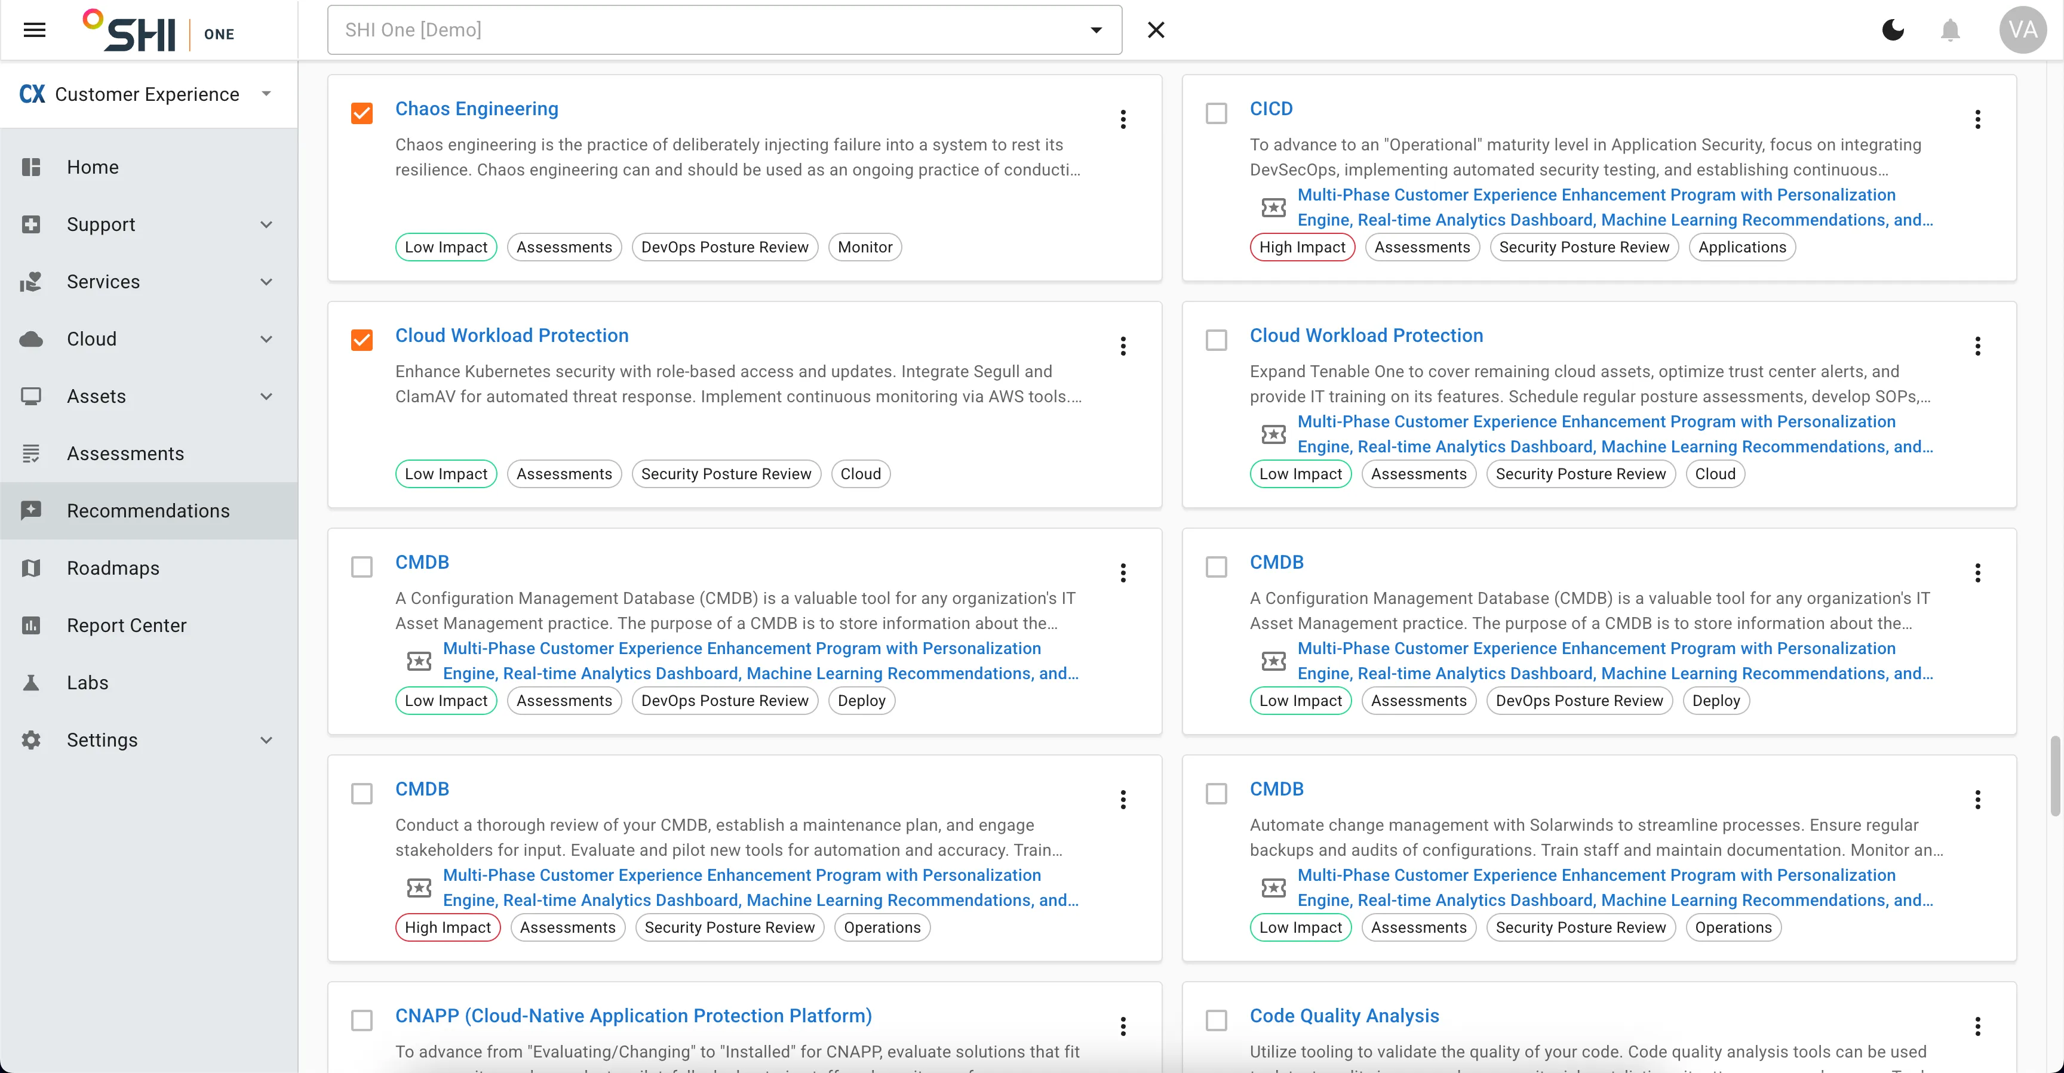The height and width of the screenshot is (1073, 2064).
Task: Click the page vertical scrollbar thumb
Action: pyautogui.click(x=2055, y=776)
